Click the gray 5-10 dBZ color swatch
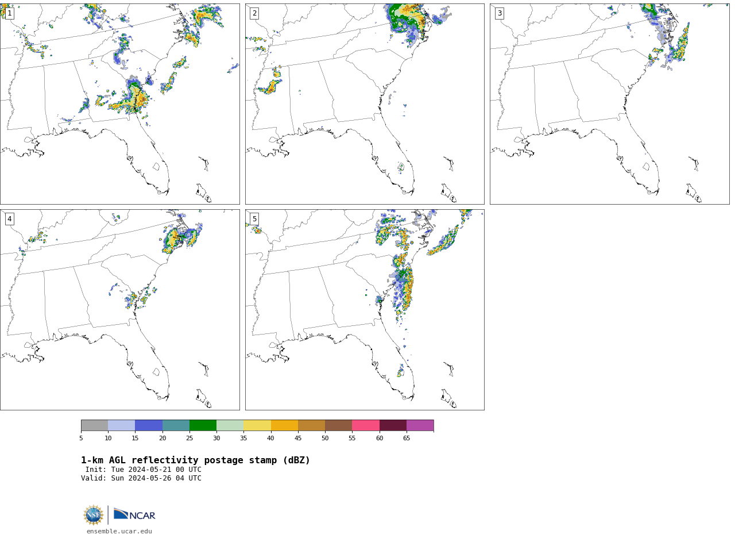735x538 pixels. [x=94, y=425]
